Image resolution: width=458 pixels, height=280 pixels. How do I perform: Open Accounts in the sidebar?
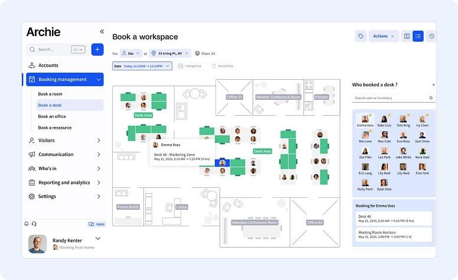point(48,66)
